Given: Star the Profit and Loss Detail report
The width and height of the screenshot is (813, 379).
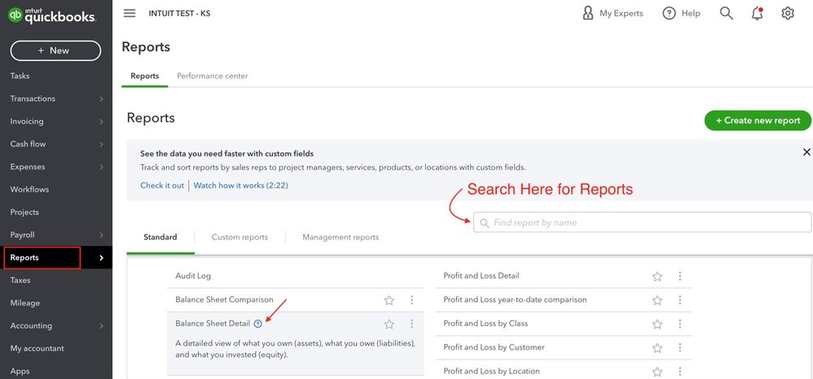Looking at the screenshot, I should click(x=657, y=276).
